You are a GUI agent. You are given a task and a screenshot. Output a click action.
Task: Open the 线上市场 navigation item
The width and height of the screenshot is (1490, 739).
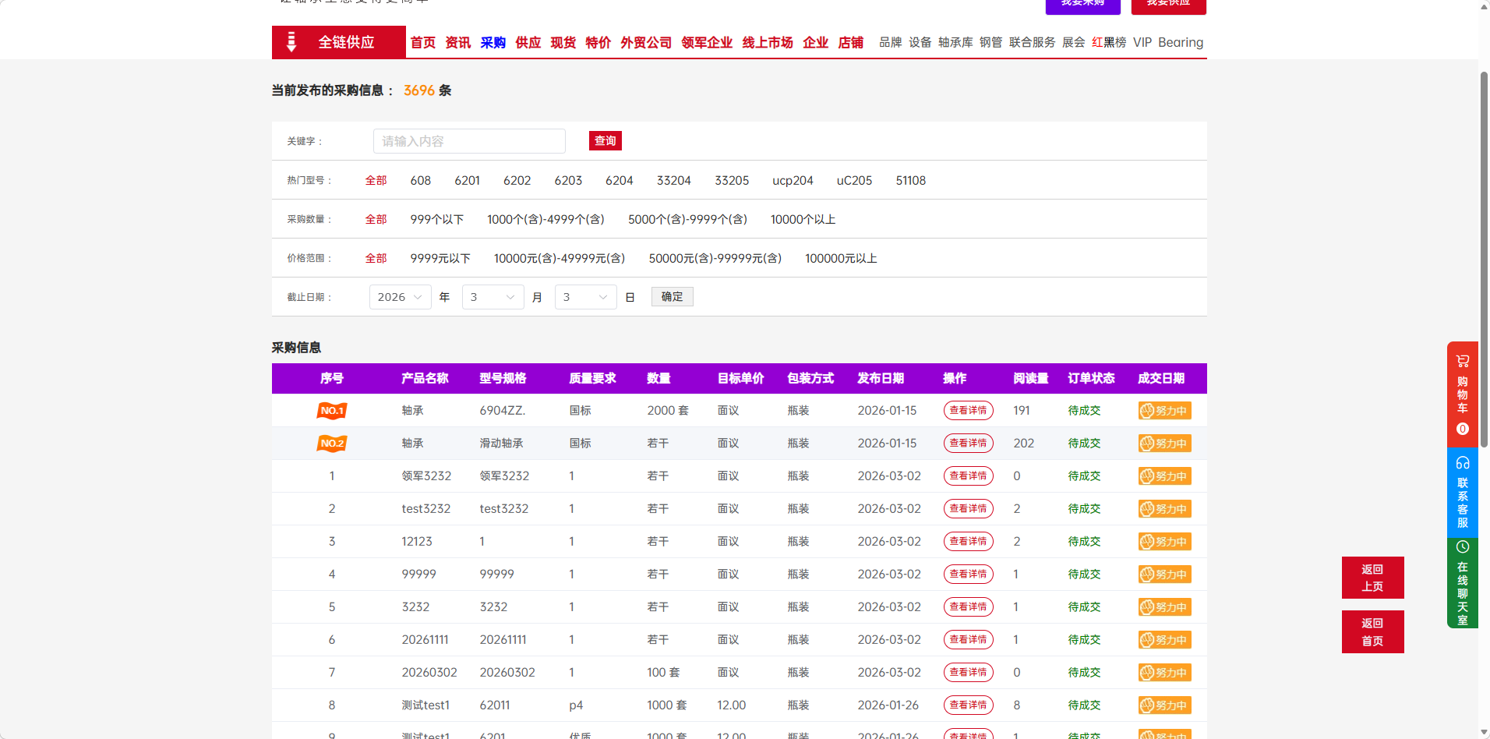click(767, 42)
